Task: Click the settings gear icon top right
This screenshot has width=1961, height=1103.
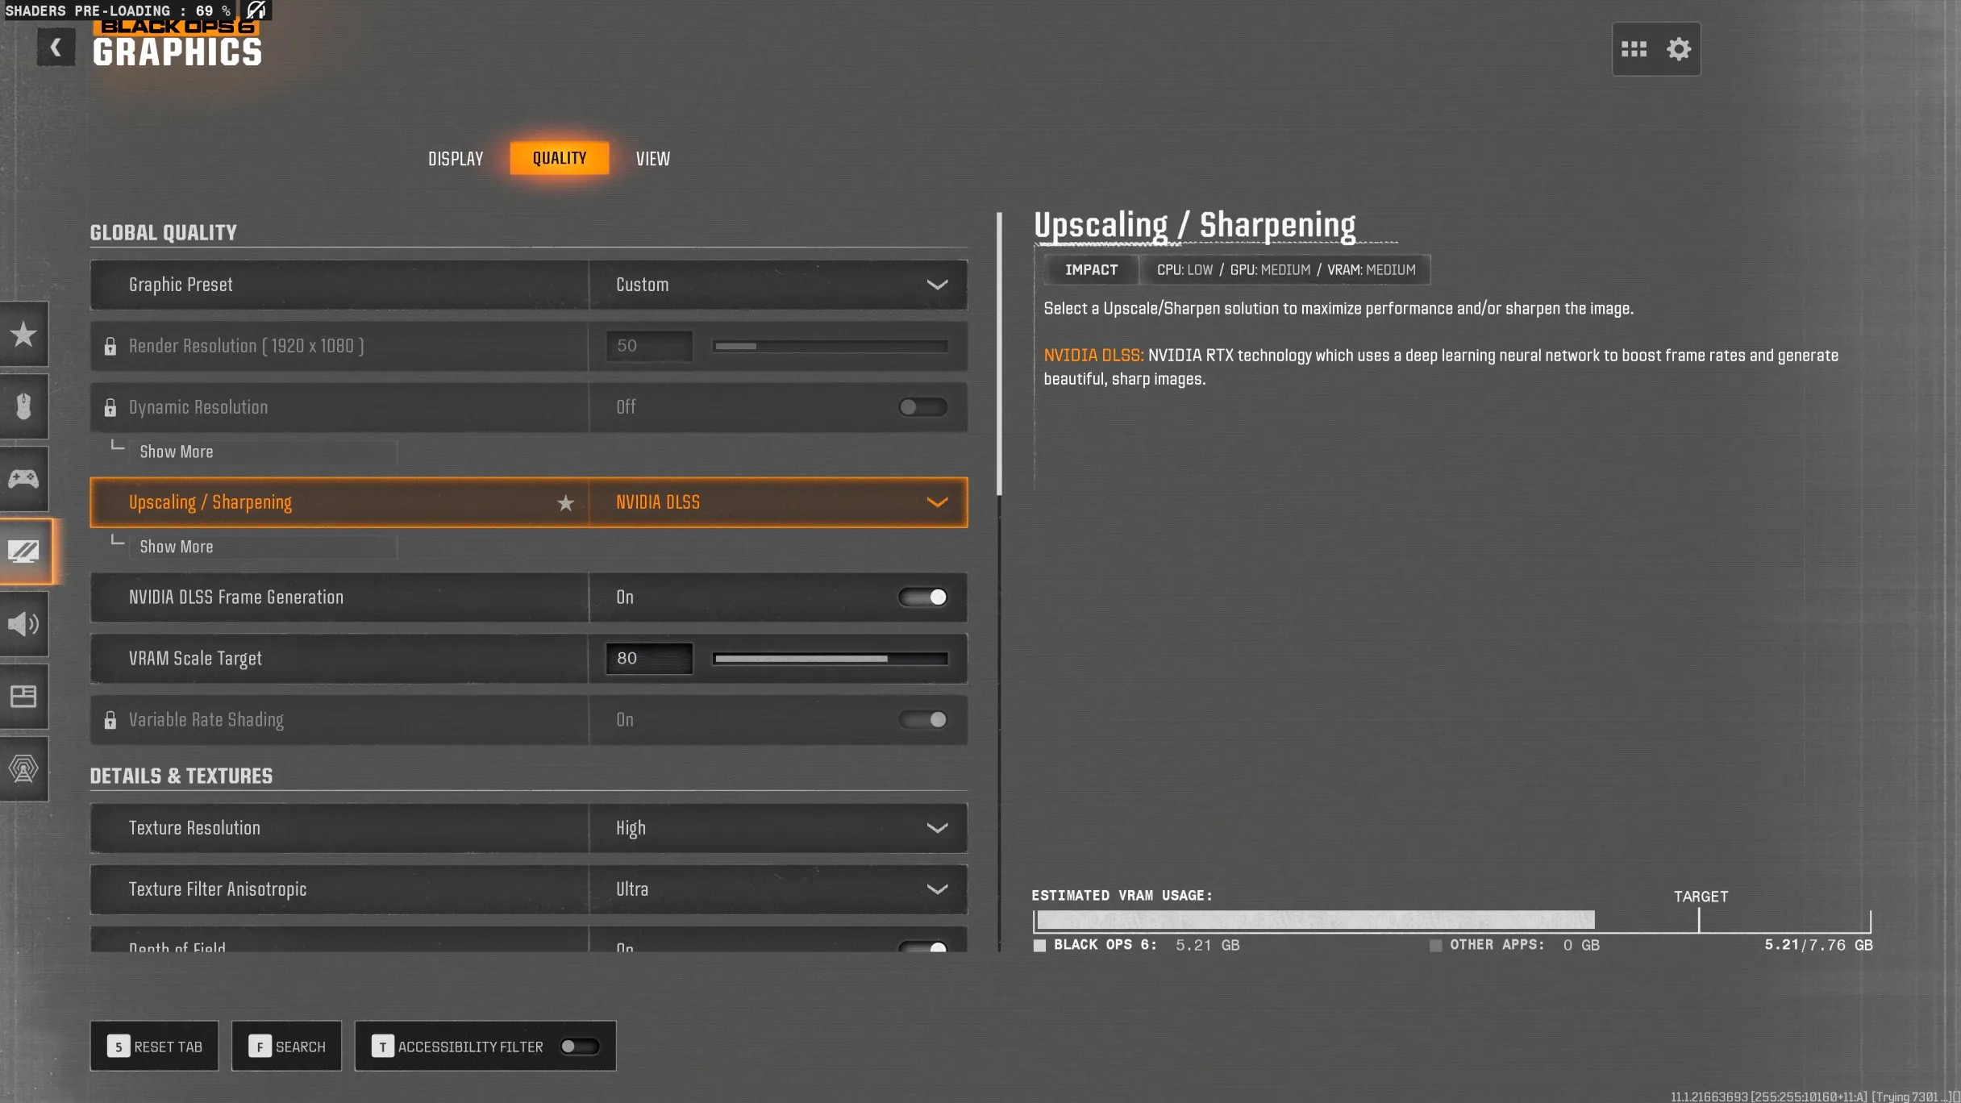Action: [1679, 49]
